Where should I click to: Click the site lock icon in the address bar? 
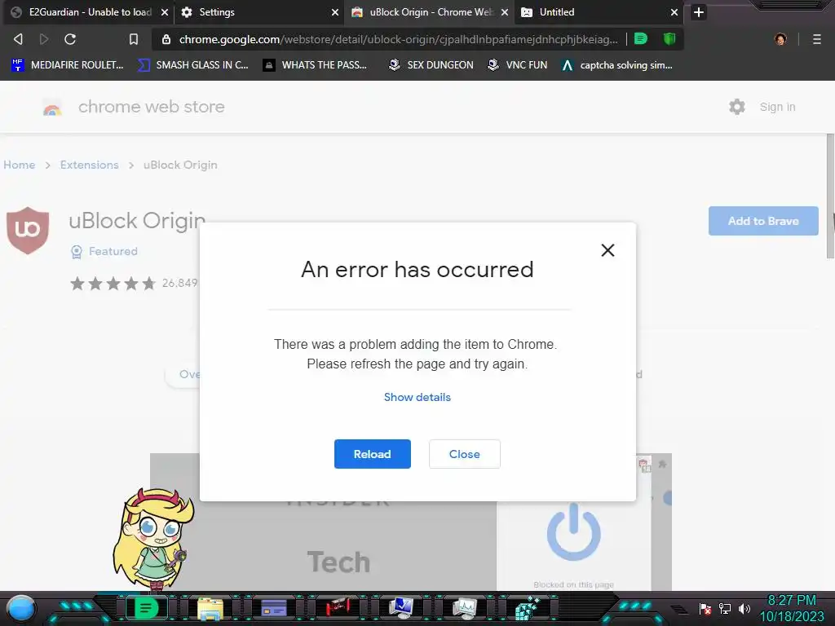pos(166,39)
